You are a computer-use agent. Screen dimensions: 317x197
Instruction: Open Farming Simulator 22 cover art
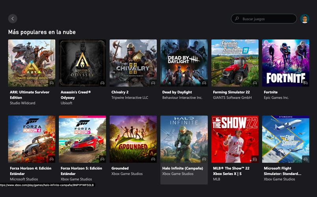pos(235,63)
